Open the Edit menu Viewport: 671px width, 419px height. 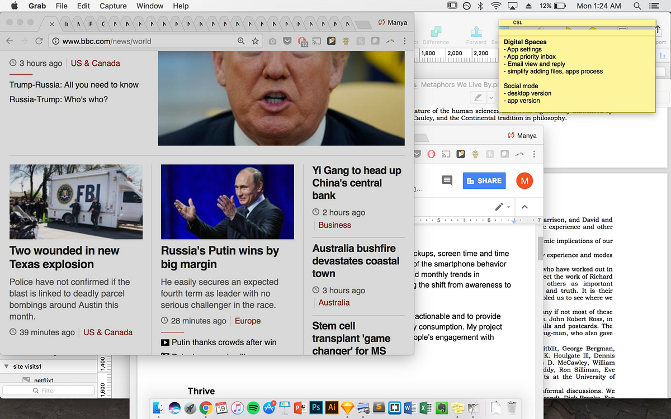pos(83,6)
